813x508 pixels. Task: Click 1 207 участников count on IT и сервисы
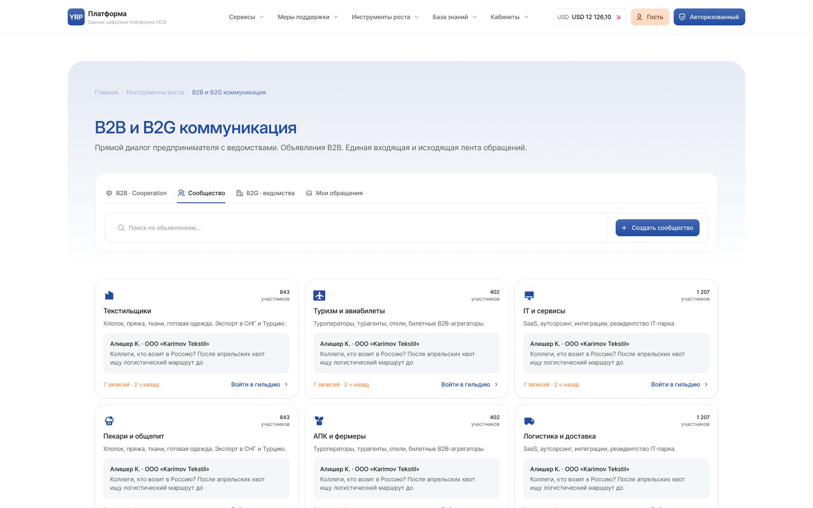pyautogui.click(x=695, y=295)
